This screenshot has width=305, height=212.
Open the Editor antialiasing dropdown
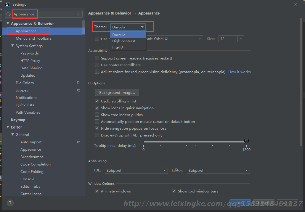218,171
